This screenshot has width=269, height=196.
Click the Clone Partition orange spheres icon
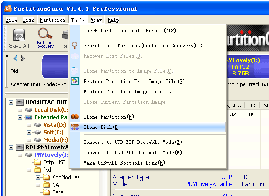[75, 117]
